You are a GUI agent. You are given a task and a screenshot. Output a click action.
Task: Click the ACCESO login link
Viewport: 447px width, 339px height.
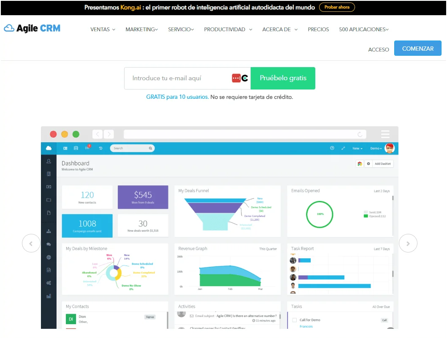click(x=378, y=50)
